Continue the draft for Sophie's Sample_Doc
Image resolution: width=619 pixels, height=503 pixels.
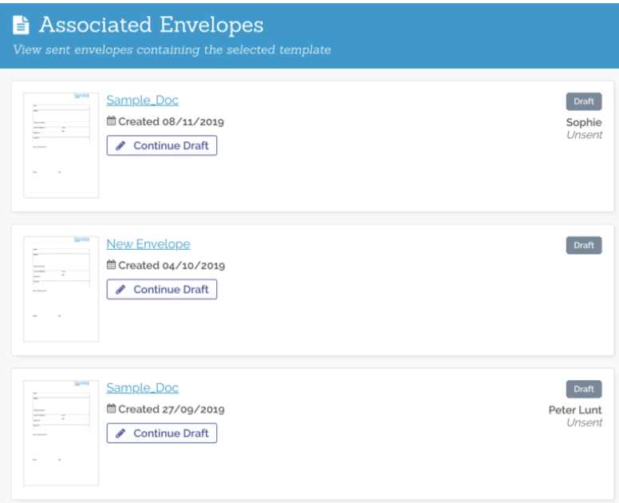[162, 145]
